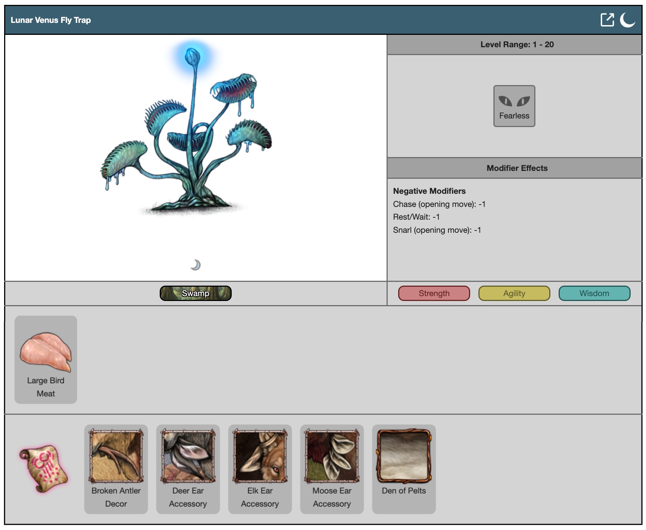The height and width of the screenshot is (530, 646).
Task: Select the Negative Modifiers heading
Action: tap(429, 191)
